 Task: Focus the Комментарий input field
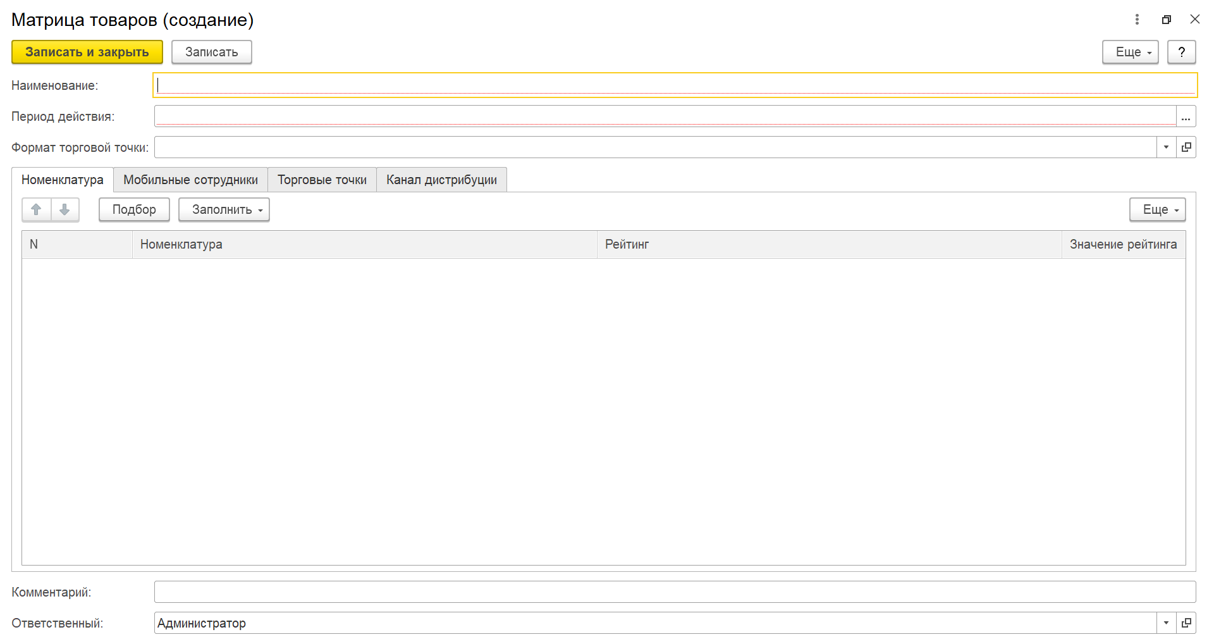point(674,592)
